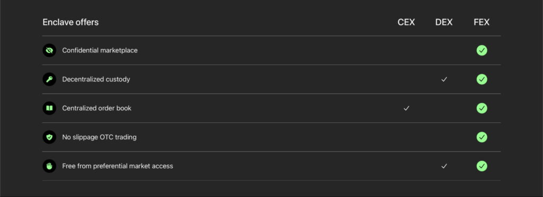Click CEX checkmark in Centralized order book row

tap(406, 108)
